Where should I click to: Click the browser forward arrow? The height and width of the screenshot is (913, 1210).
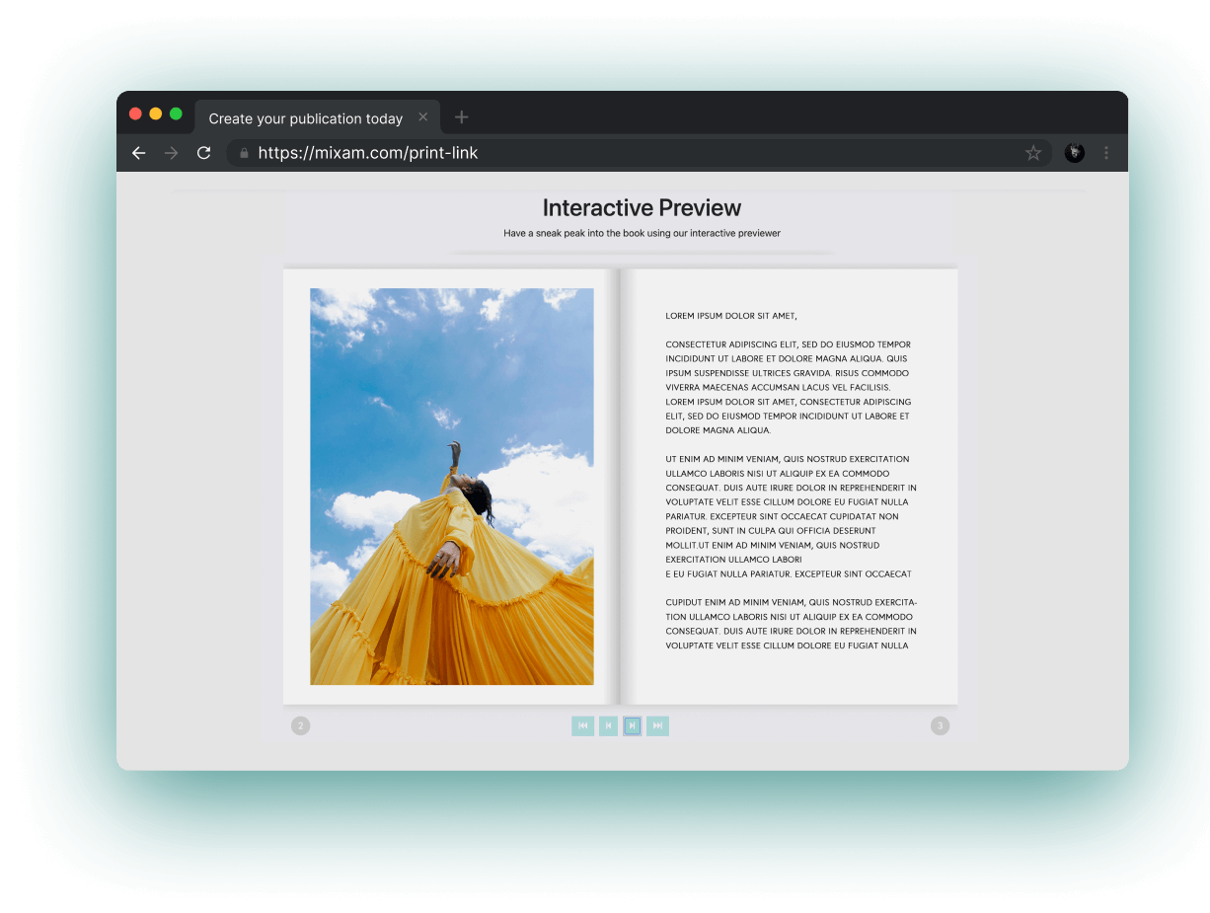pyautogui.click(x=172, y=153)
